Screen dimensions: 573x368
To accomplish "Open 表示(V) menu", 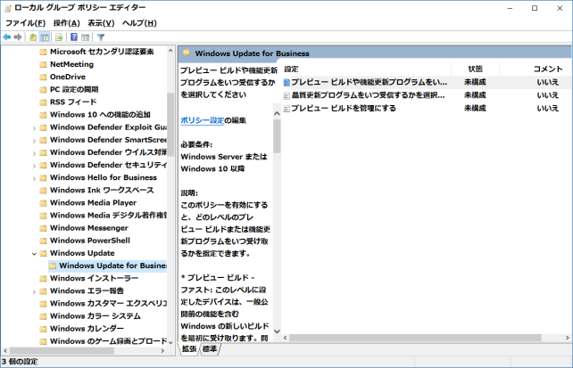I will [101, 23].
